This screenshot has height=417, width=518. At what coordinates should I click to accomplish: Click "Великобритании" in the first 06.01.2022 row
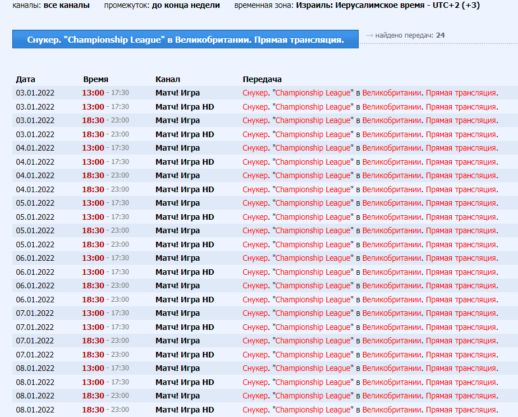[x=392, y=258]
